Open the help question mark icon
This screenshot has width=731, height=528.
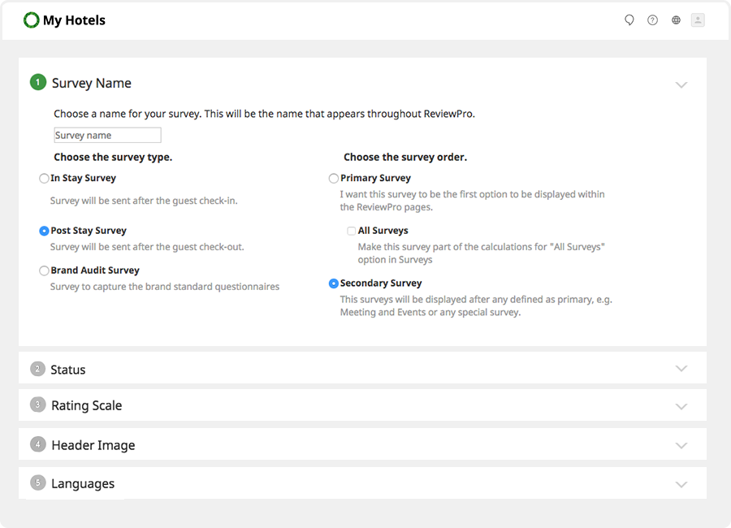coord(652,20)
